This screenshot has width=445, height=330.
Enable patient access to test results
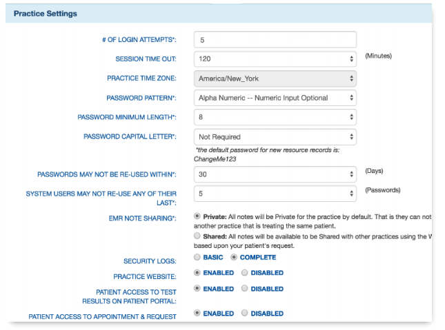click(197, 289)
